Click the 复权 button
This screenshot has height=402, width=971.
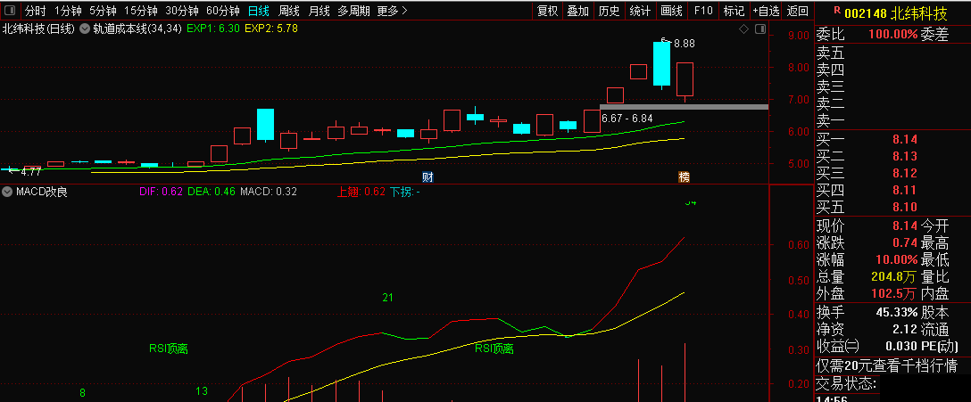(x=547, y=11)
